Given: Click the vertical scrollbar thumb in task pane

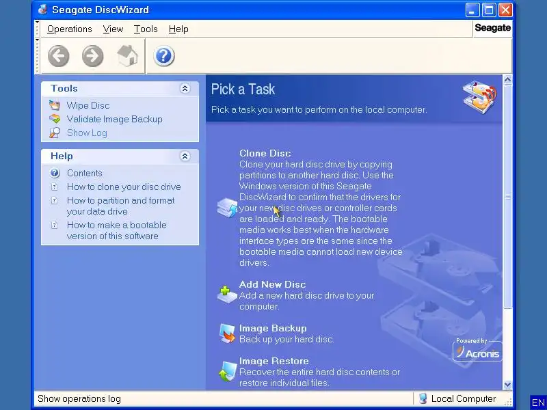Looking at the screenshot, I should click(507, 196).
